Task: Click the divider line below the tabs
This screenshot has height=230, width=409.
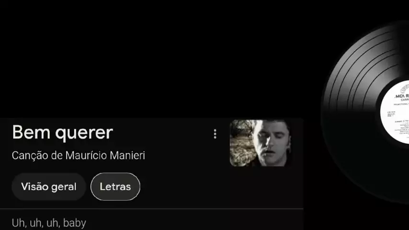Action: pyautogui.click(x=151, y=208)
